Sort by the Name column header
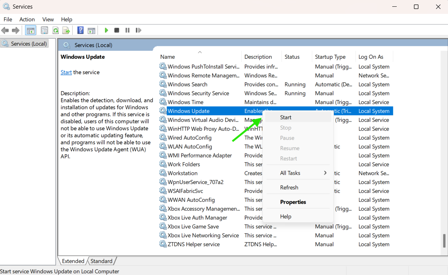 (200, 57)
